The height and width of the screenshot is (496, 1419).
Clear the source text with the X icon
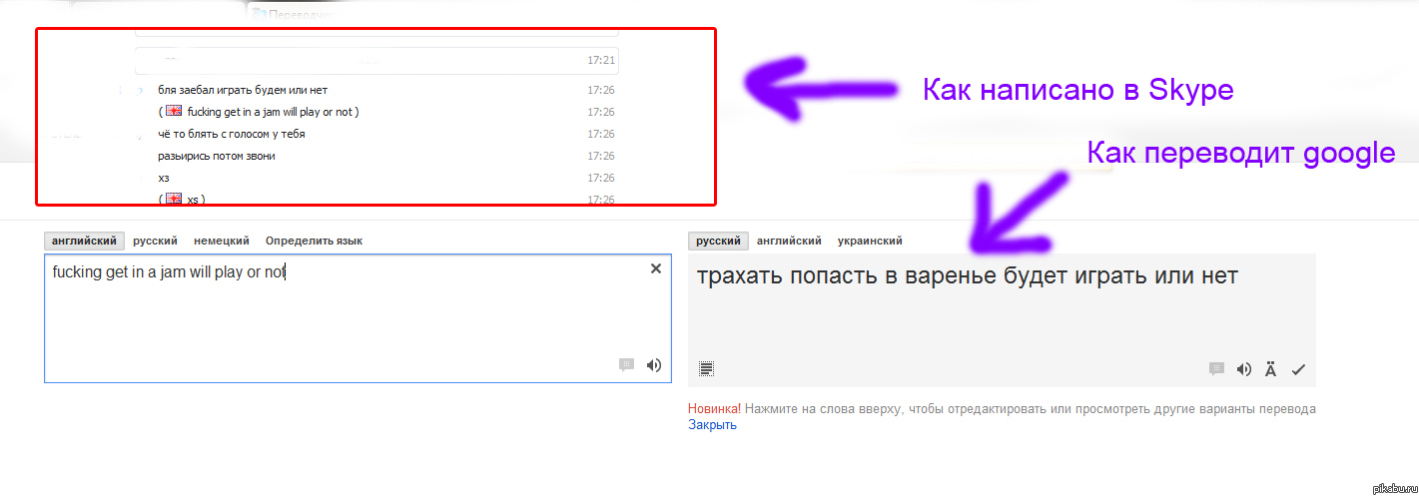tap(656, 268)
